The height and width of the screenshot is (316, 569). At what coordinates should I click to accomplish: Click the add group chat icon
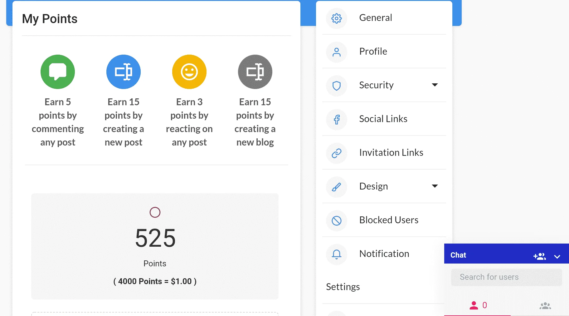pos(540,256)
